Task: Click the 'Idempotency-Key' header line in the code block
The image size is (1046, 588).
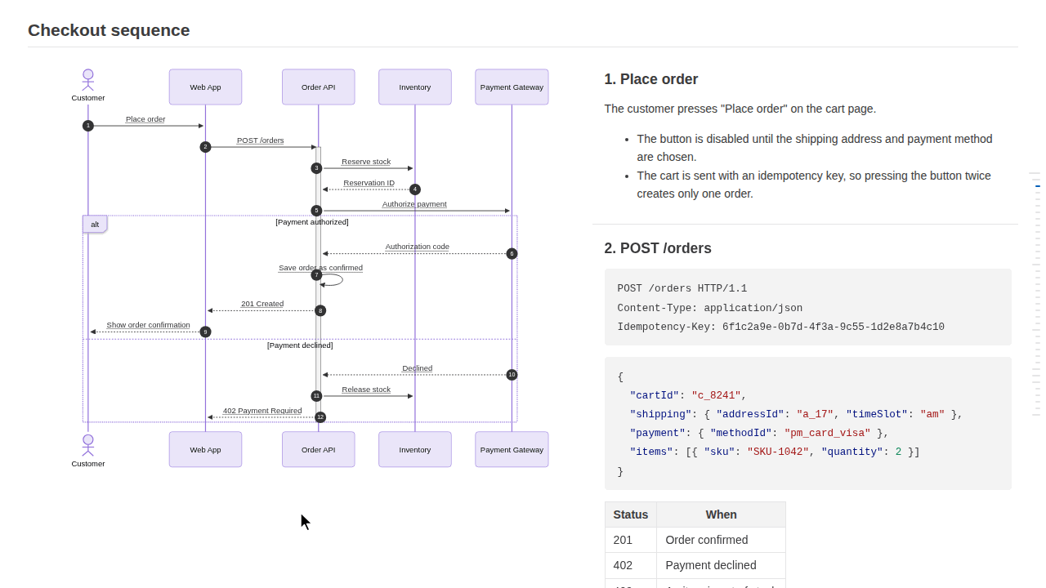Action: pos(781,327)
